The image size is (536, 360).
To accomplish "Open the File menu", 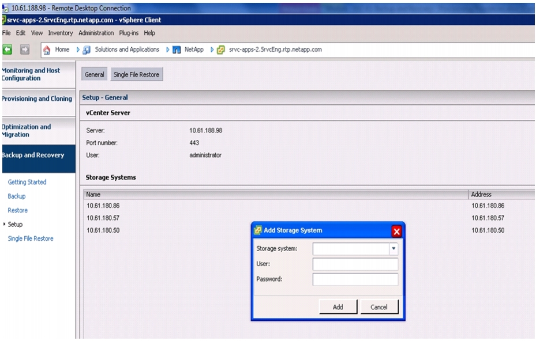I will [6, 33].
